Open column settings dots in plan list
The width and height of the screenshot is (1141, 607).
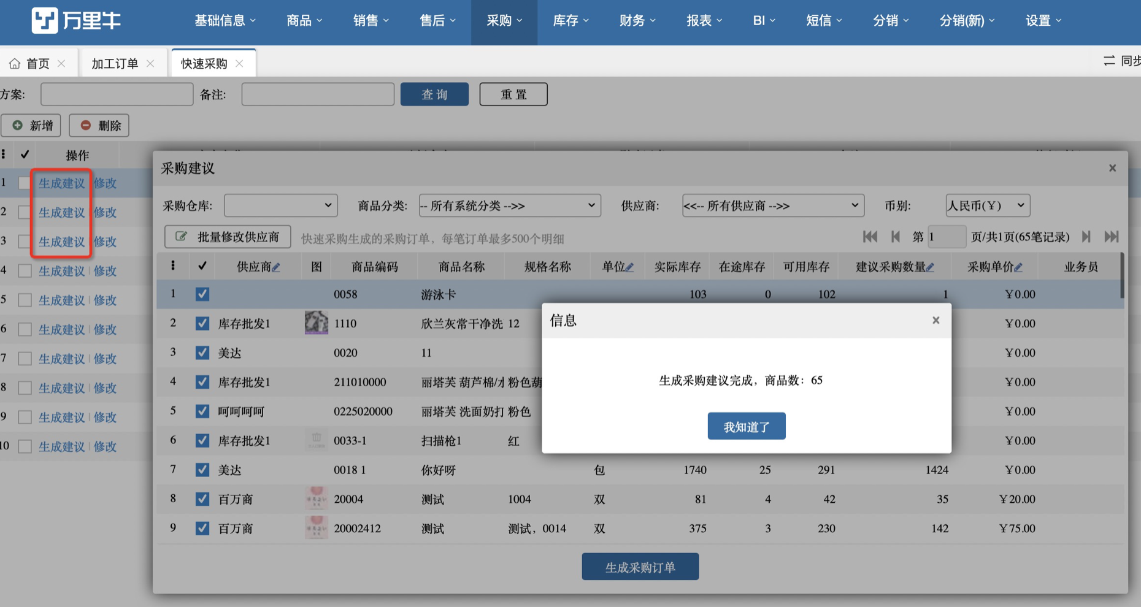pyautogui.click(x=4, y=155)
